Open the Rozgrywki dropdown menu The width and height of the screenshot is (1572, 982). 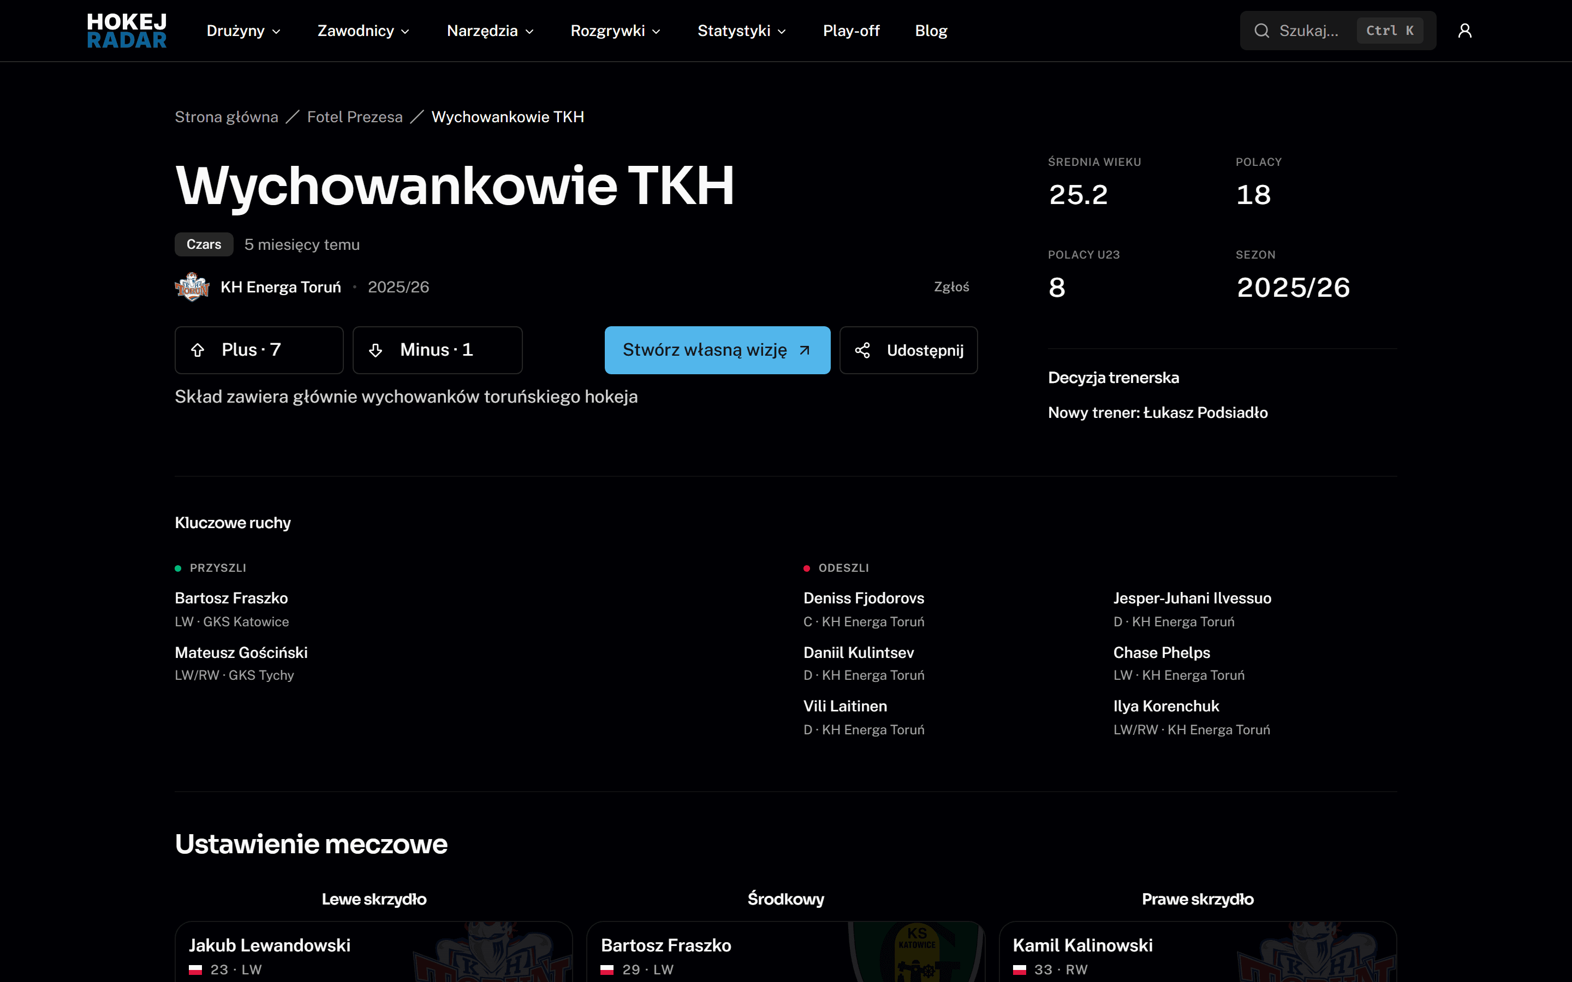click(615, 31)
